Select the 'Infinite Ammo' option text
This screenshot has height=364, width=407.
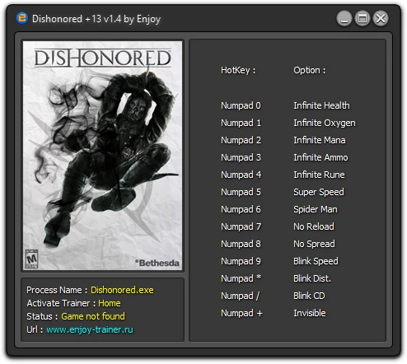point(320,157)
